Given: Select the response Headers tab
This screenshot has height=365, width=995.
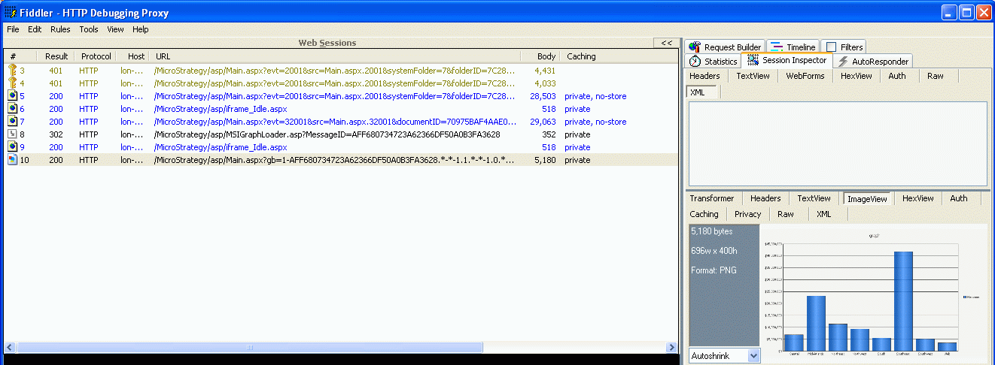Looking at the screenshot, I should 765,198.
